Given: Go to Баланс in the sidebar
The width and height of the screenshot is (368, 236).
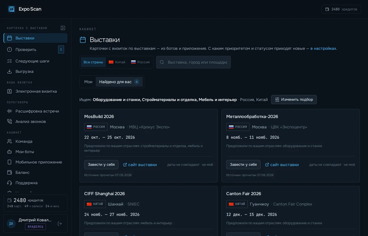Looking at the screenshot, I should point(36,172).
